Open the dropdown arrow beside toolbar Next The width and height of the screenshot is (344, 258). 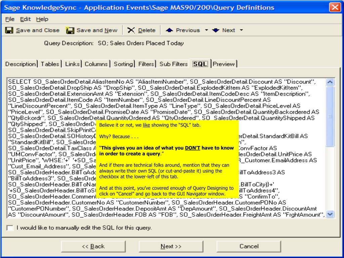[241, 30]
